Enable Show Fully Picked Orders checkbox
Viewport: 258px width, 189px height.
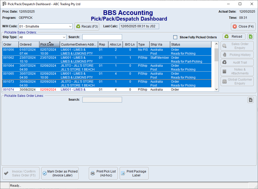(x=175, y=37)
